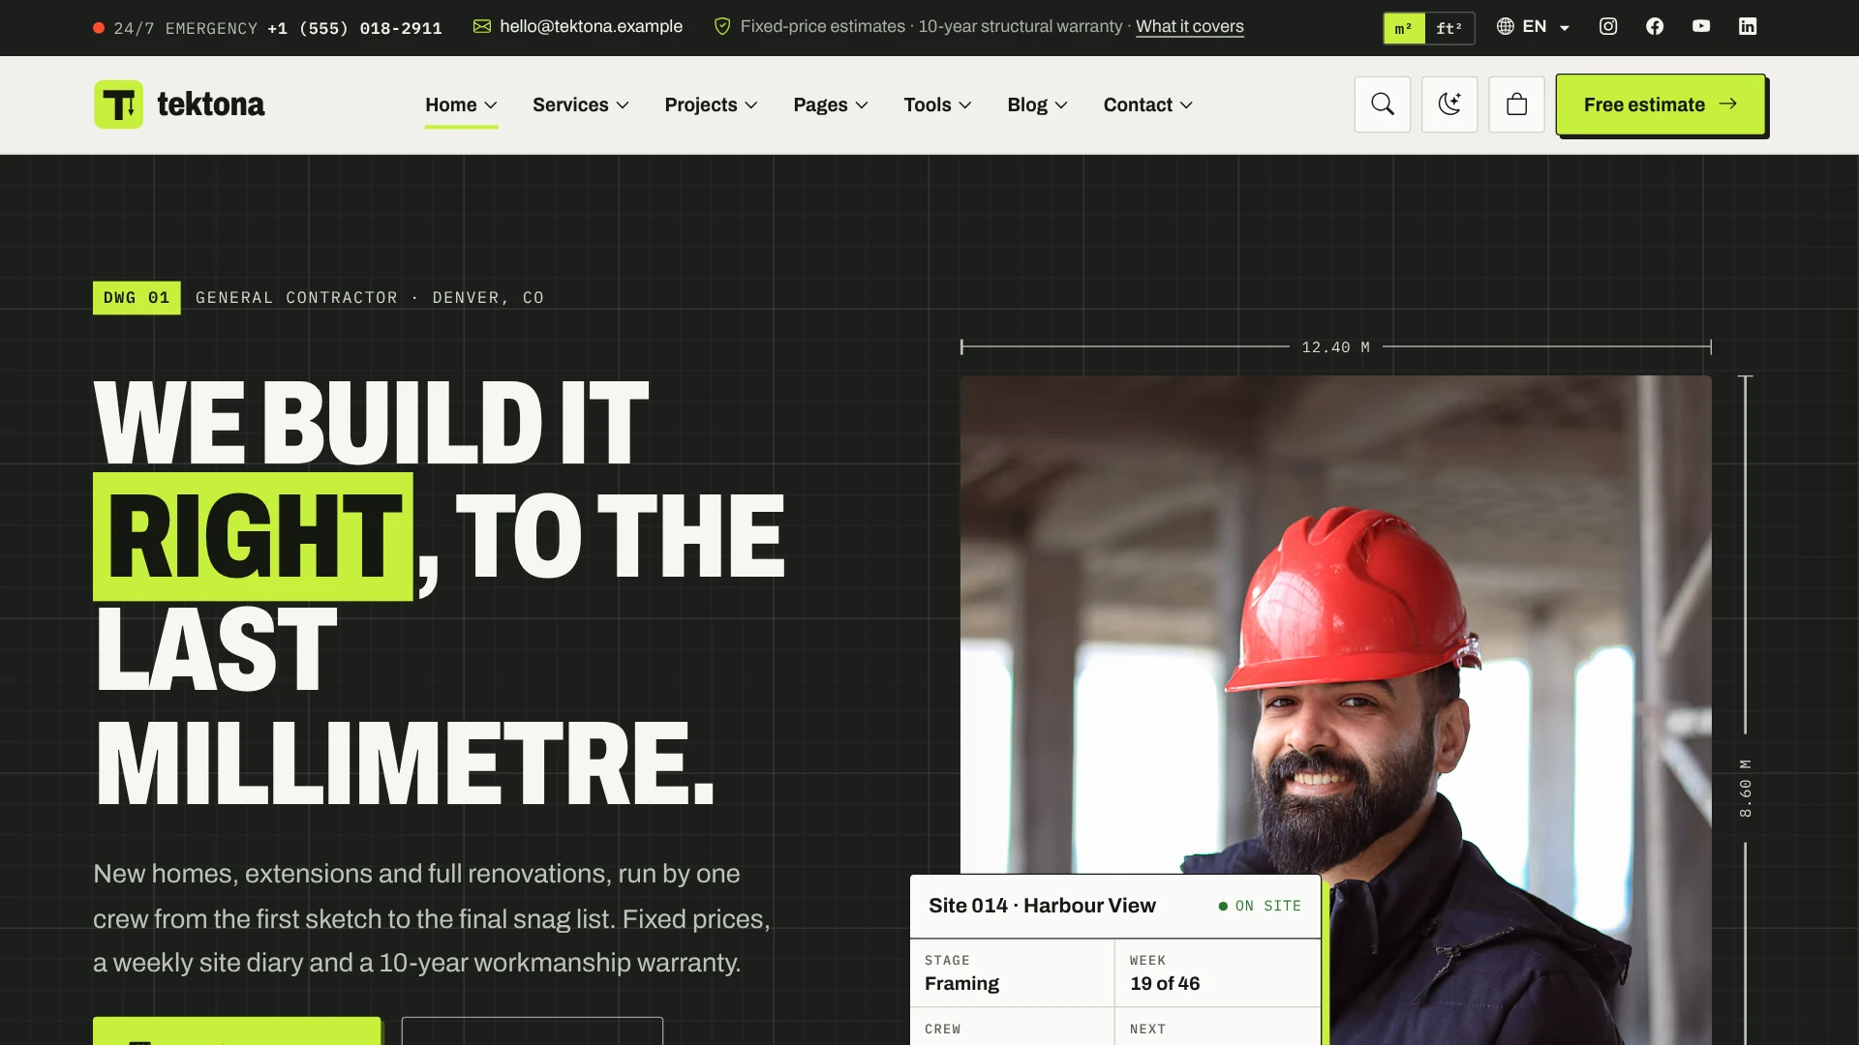This screenshot has width=1859, height=1045.
Task: Click the DWG 01 badge
Action: (137, 298)
